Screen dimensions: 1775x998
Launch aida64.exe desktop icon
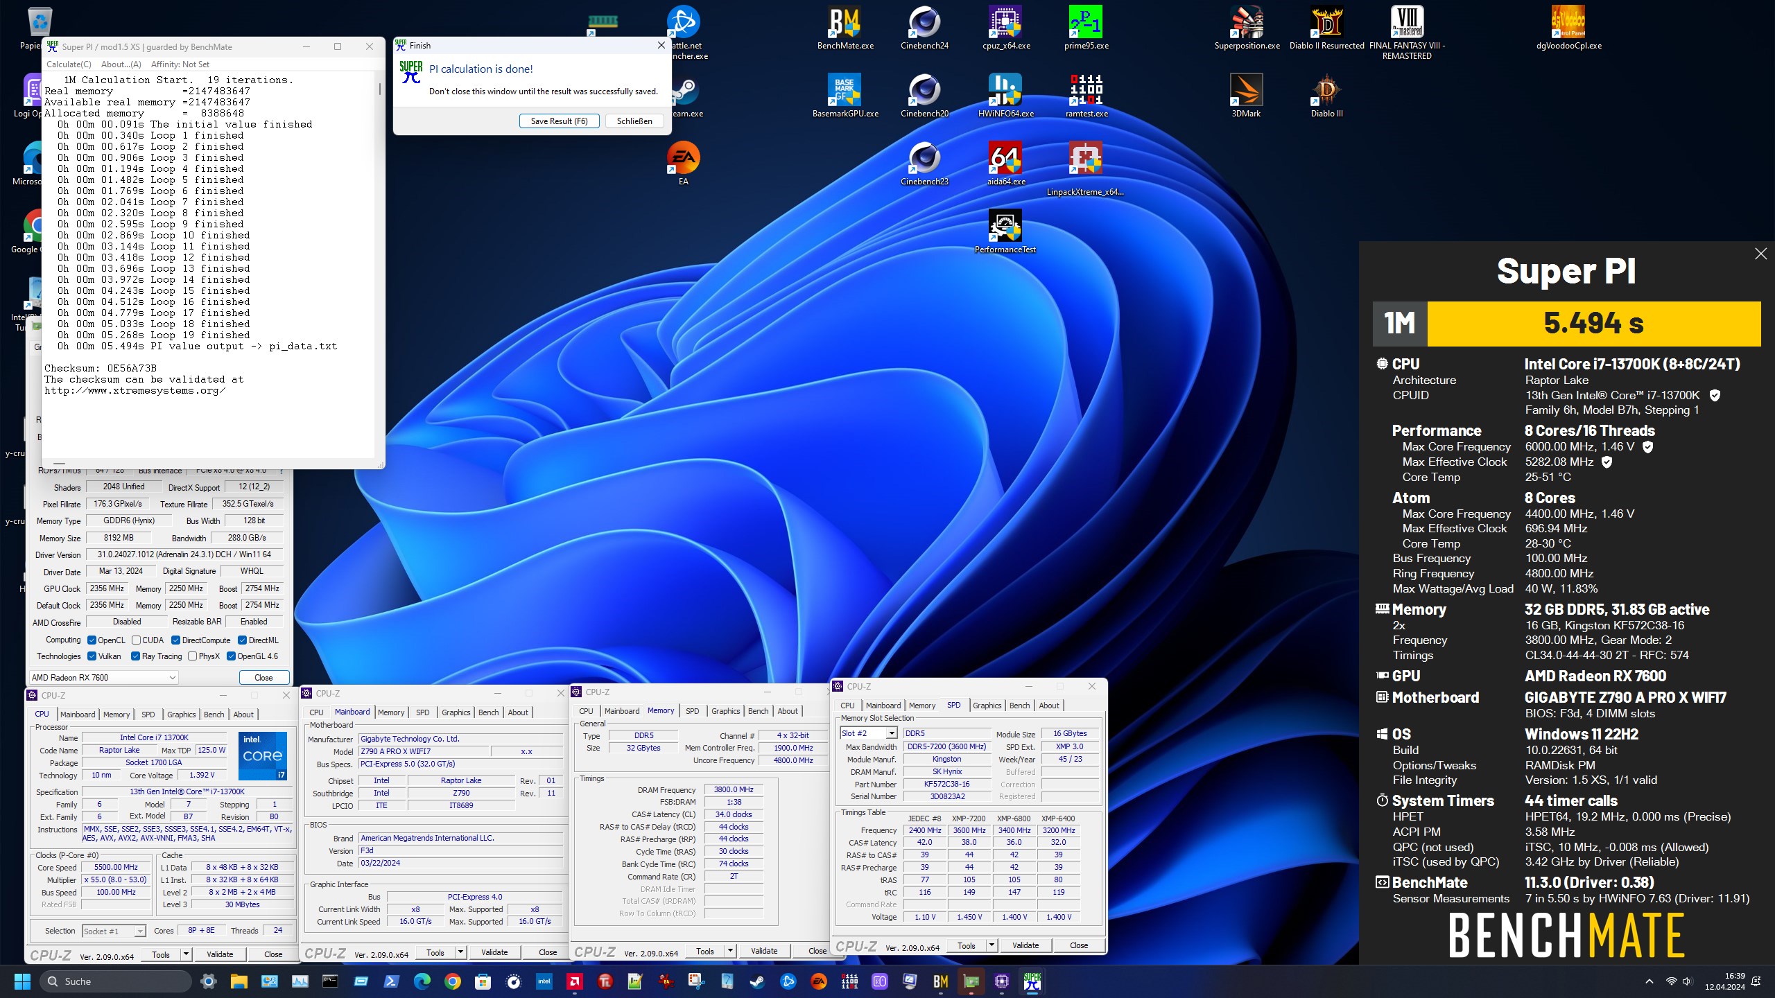[1005, 164]
